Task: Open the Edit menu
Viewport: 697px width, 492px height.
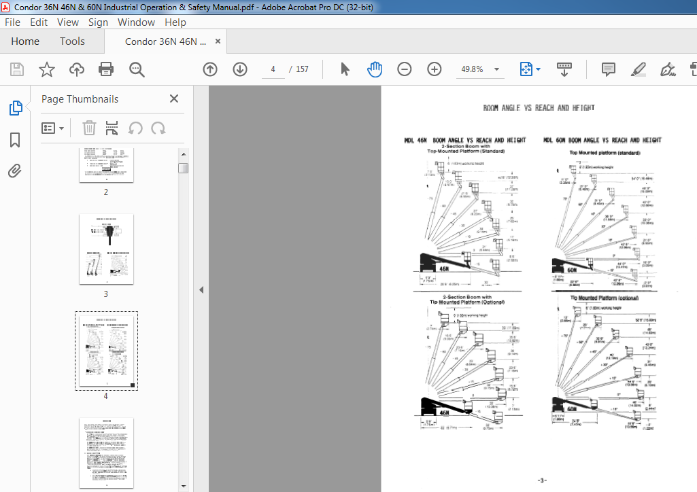Action: pyautogui.click(x=39, y=22)
